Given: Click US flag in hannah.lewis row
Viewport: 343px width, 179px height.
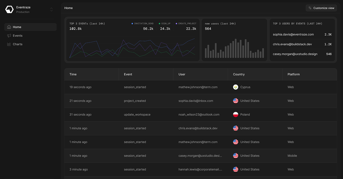Looking at the screenshot, I should [x=236, y=169].
